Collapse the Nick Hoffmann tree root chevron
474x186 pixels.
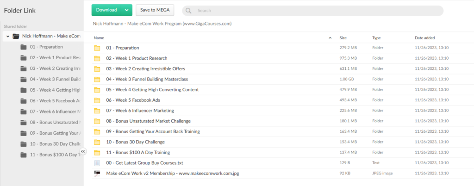coord(8,36)
